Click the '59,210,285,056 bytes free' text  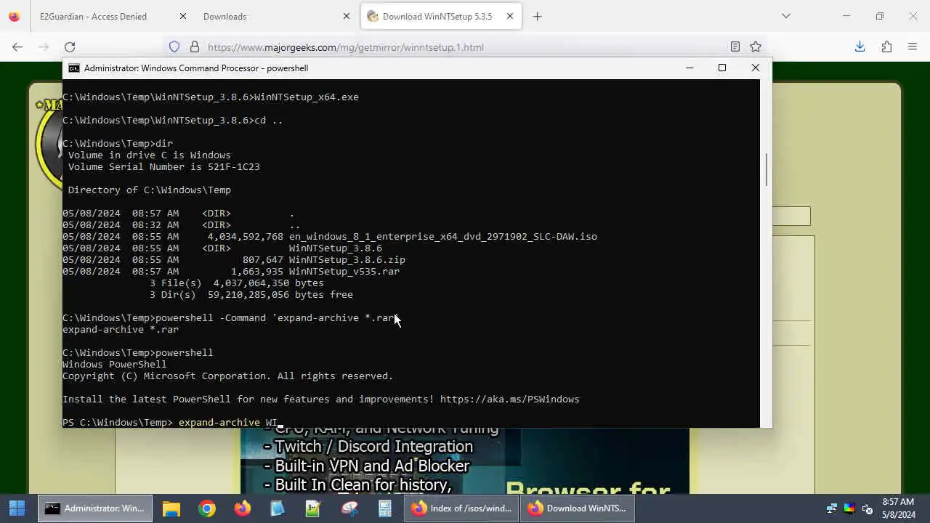point(280,294)
